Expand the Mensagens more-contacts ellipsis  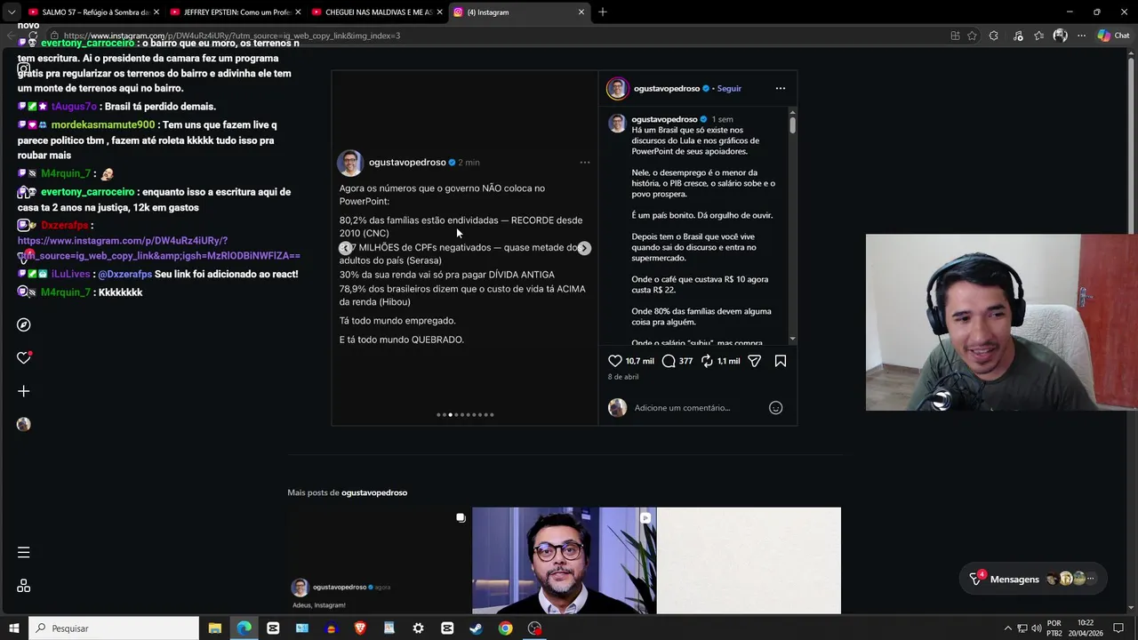pyautogui.click(x=1090, y=579)
